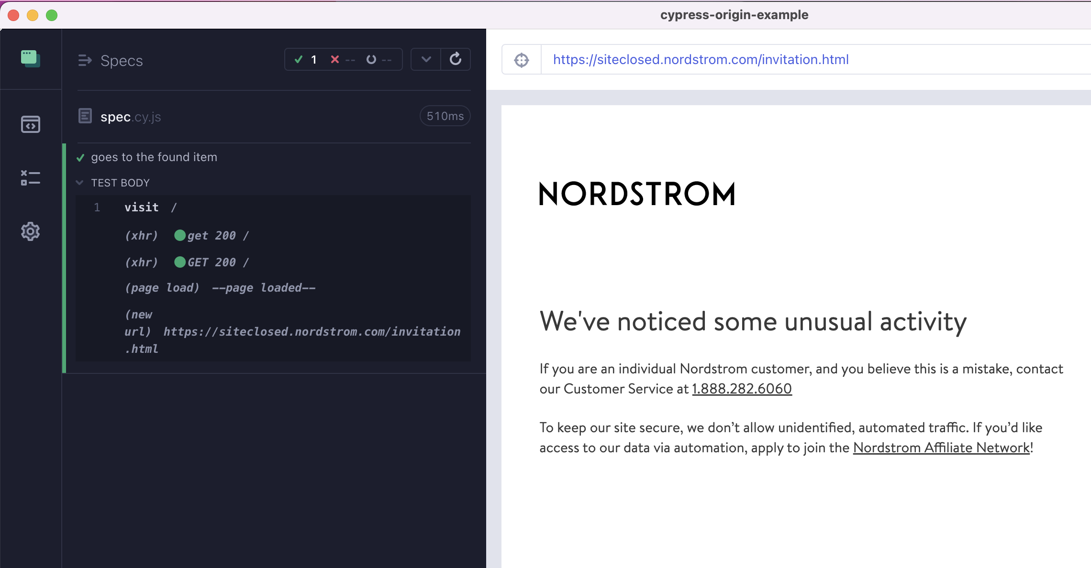
Task: Rerun all tests with the reload icon
Action: click(x=455, y=59)
